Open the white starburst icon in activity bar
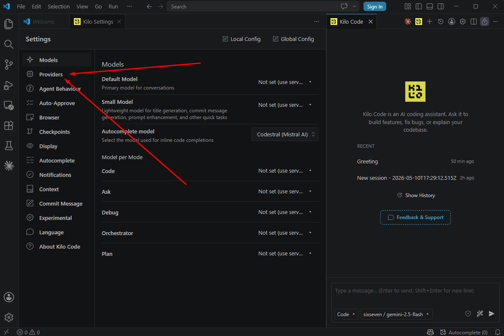504x336 pixels. [9, 165]
